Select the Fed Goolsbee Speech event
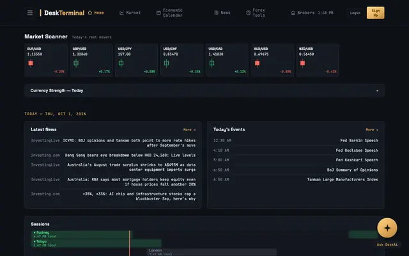 pos(357,150)
